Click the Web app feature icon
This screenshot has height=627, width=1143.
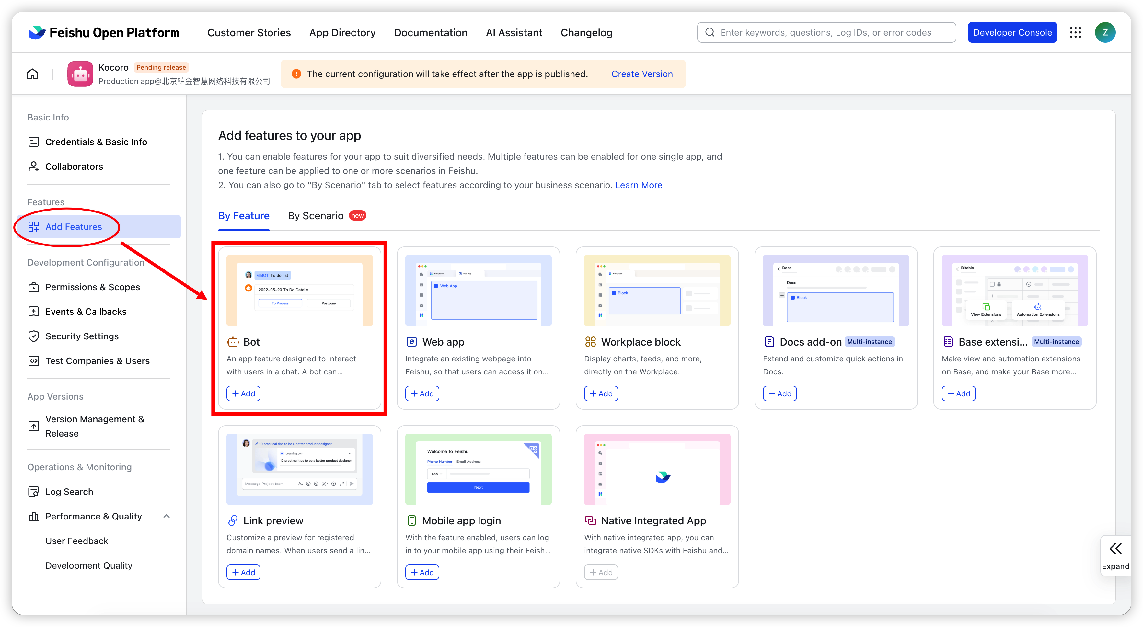point(412,342)
